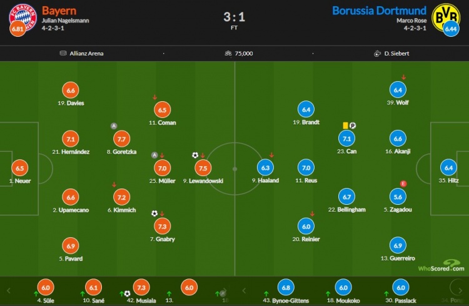The width and height of the screenshot is (469, 306).
Task: Click the Borussia Dortmund BVB crest
Action: [446, 17]
